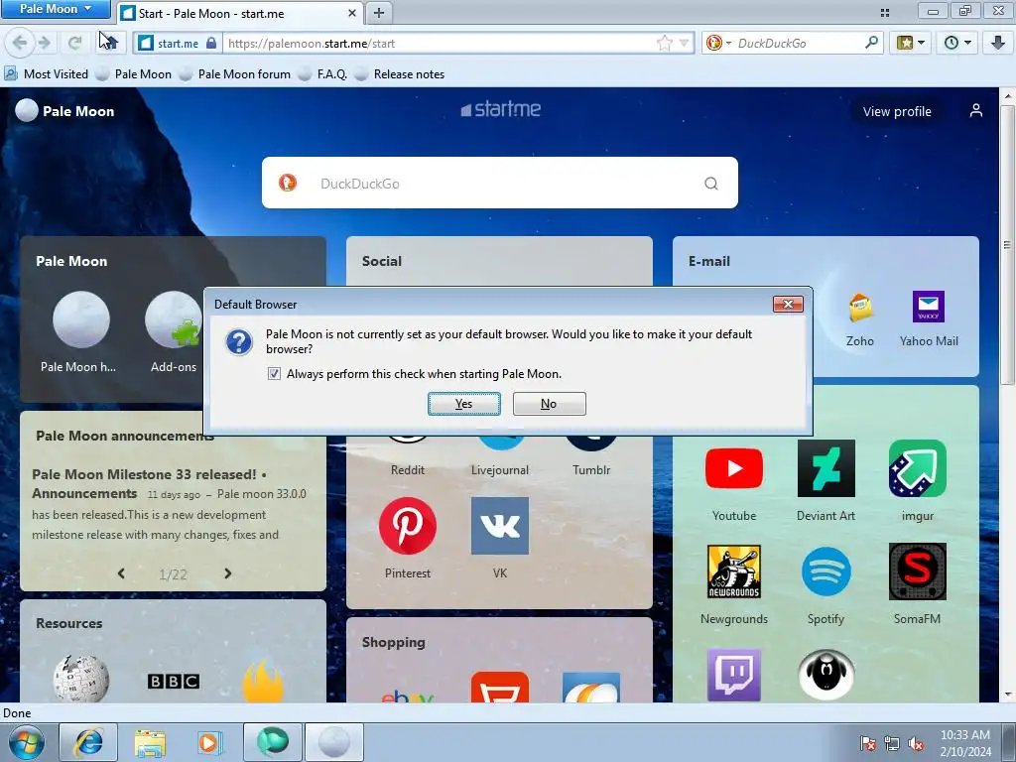Click the page vertical scrollbar
Viewport: 1016px width, 762px height.
[x=1007, y=246]
